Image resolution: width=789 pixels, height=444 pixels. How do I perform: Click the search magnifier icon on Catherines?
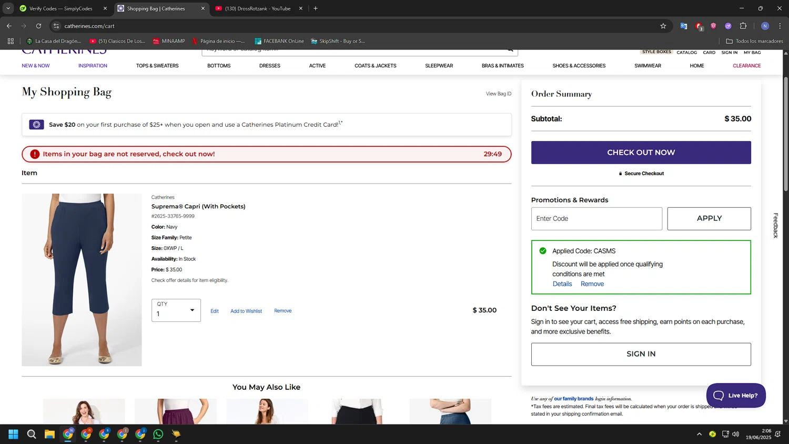pyautogui.click(x=510, y=51)
